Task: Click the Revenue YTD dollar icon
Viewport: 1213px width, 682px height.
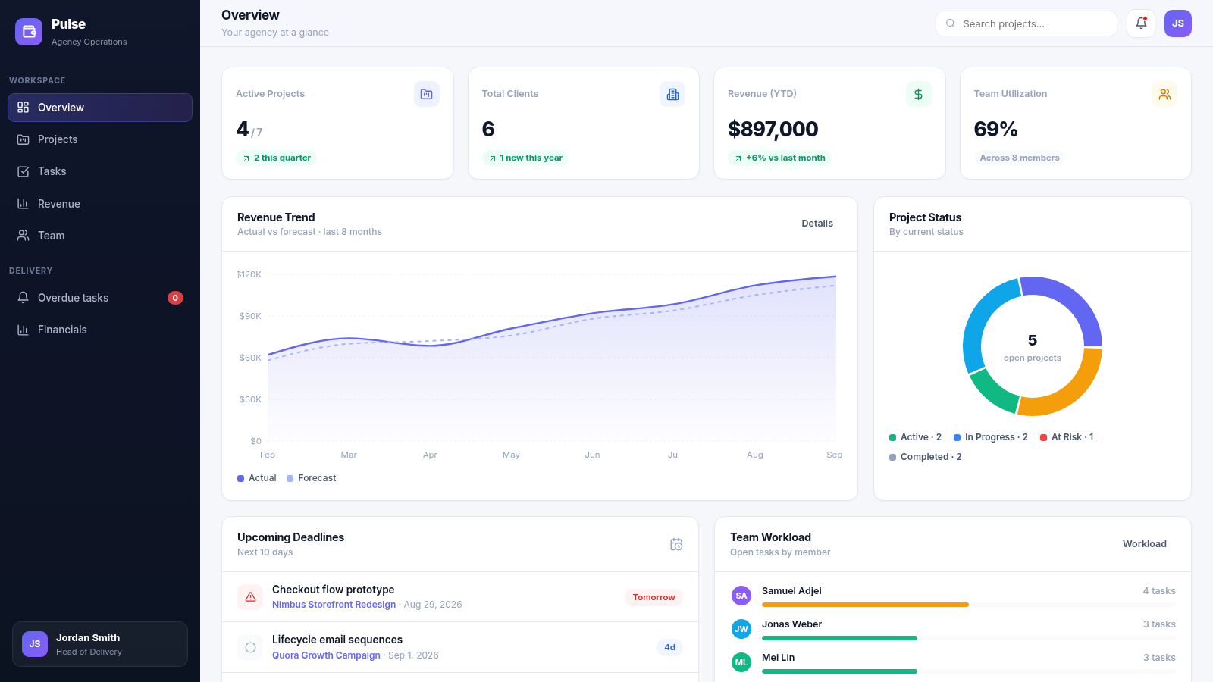Action: point(919,94)
